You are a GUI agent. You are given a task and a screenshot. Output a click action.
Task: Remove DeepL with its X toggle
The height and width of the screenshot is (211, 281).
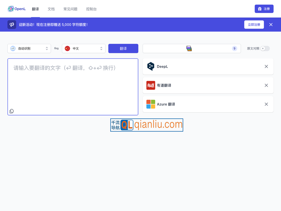[x=266, y=66]
